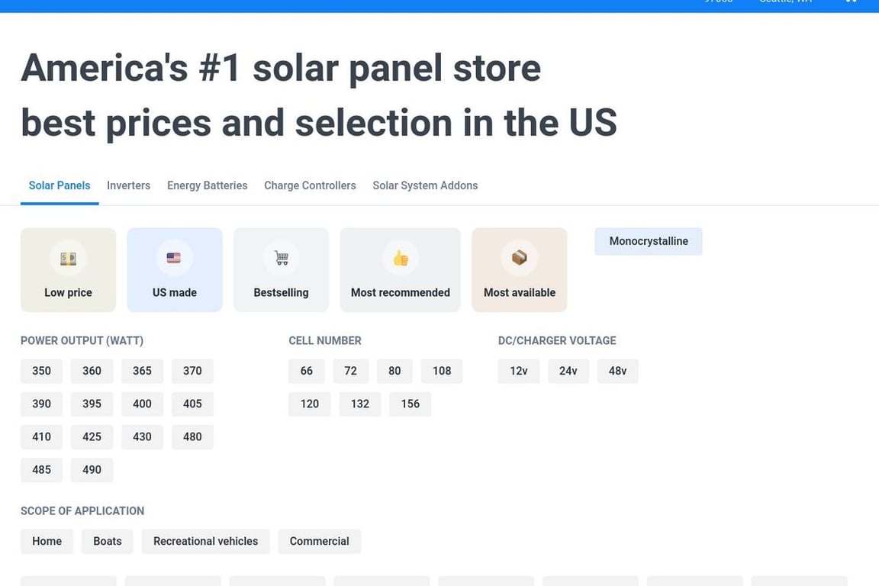Select the Bestselling shopping cart icon
The height and width of the screenshot is (586, 879).
pyautogui.click(x=281, y=257)
